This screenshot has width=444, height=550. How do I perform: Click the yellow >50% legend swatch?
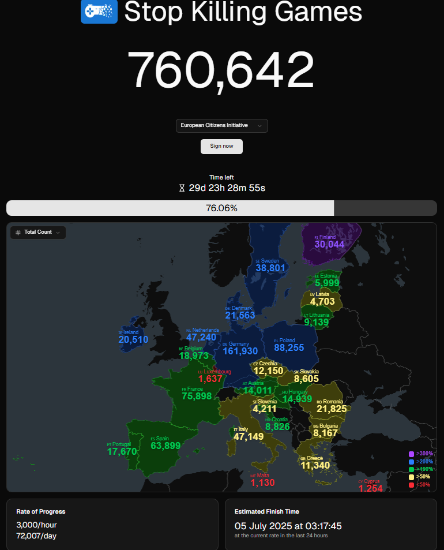[x=411, y=477]
